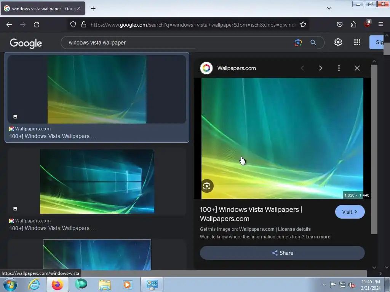Select third blue wallpaper thumbnail
This screenshot has width=390, height=292.
[x=97, y=255]
